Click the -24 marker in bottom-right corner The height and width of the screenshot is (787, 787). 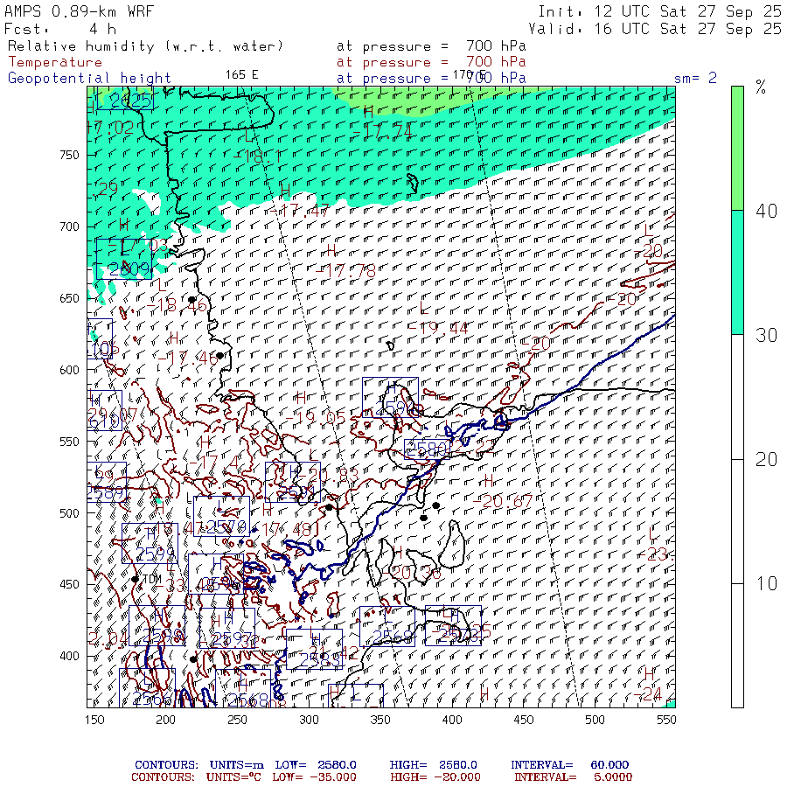649,694
